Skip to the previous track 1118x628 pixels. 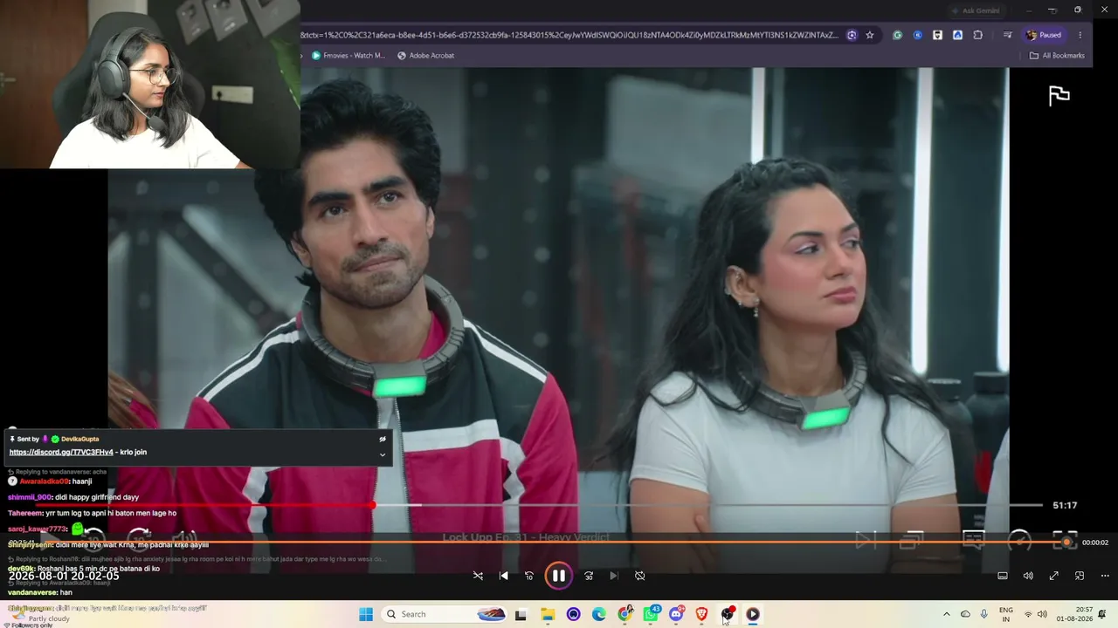pos(503,576)
